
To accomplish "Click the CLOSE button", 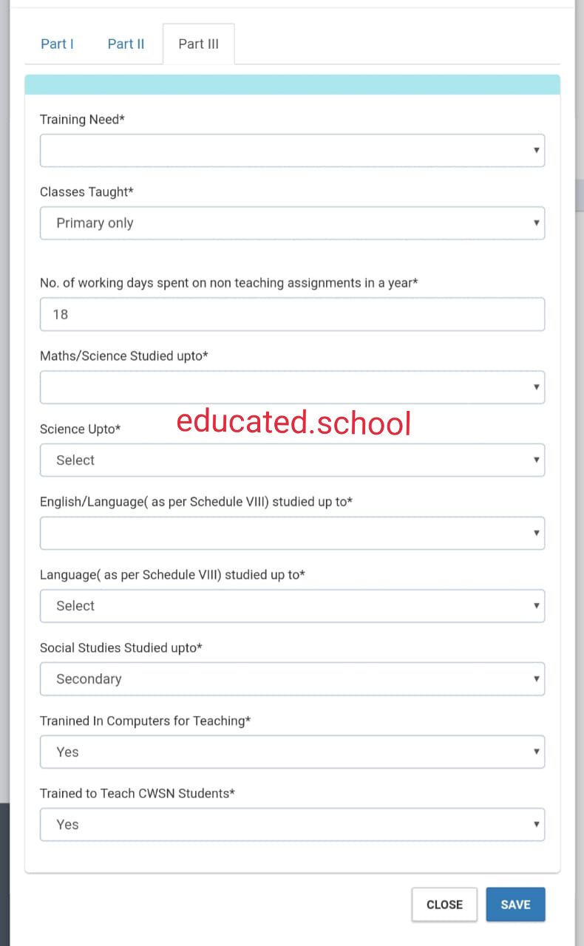I will tap(444, 905).
